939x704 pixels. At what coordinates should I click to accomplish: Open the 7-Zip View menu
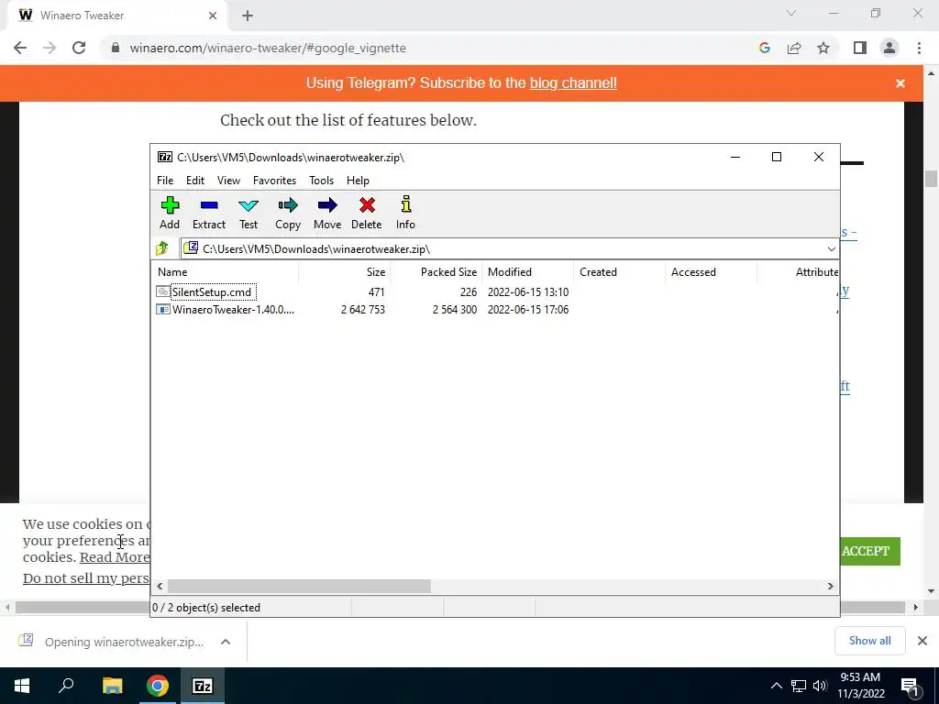coord(228,181)
